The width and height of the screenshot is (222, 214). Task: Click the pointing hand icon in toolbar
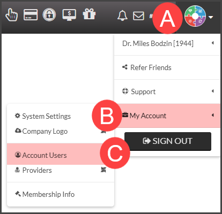coord(12,15)
